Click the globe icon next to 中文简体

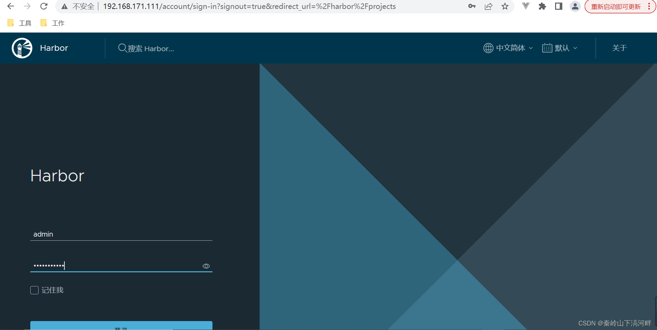coord(488,48)
